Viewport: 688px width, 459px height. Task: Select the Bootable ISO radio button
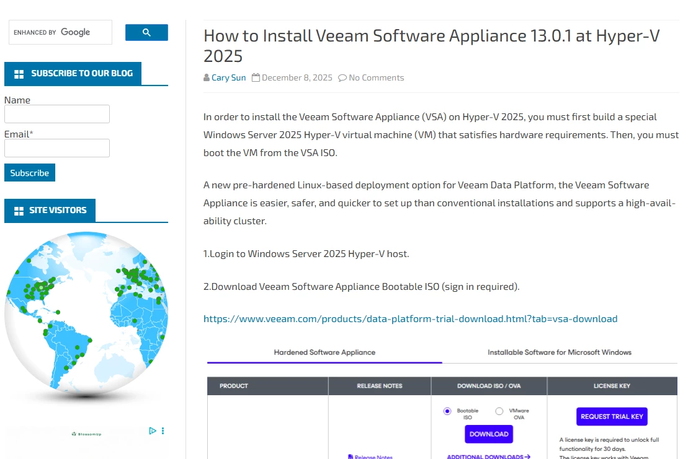pos(447,411)
